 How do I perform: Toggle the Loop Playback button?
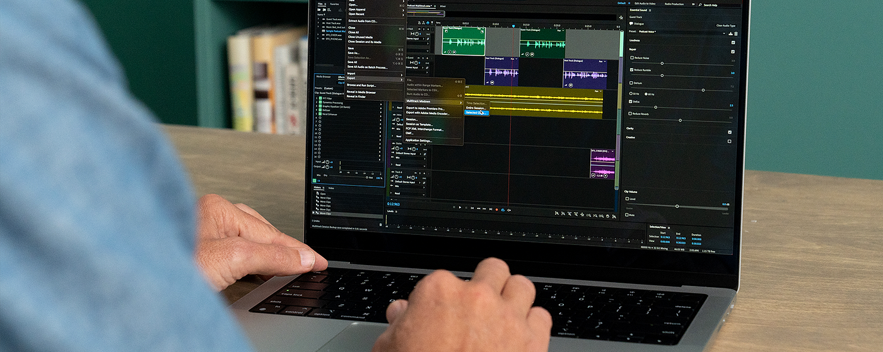point(503,210)
